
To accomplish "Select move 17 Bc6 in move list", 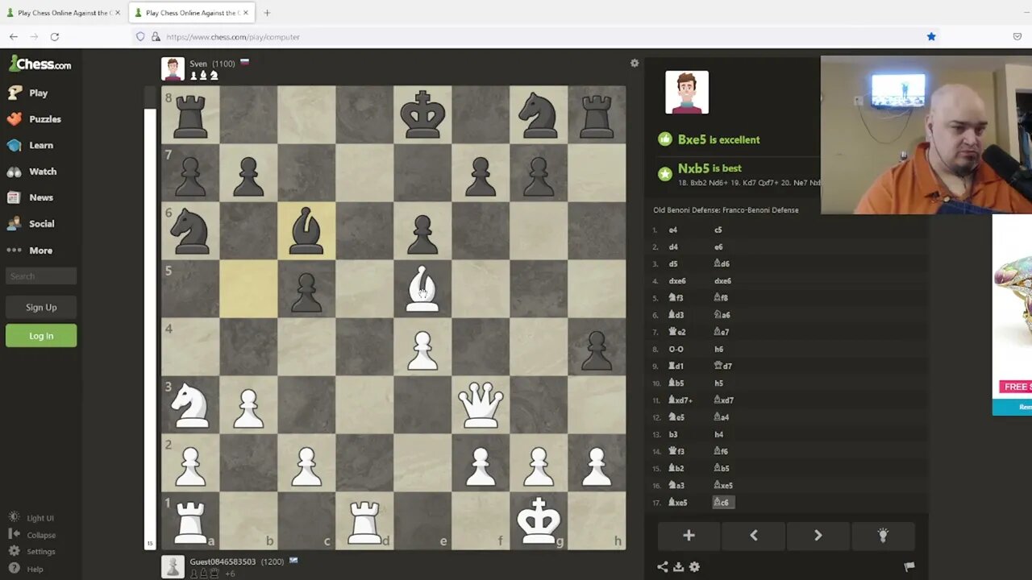I will click(x=723, y=503).
